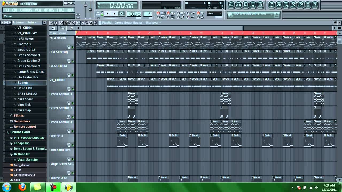Open the Mixer toolbar icon

tap(260, 5)
